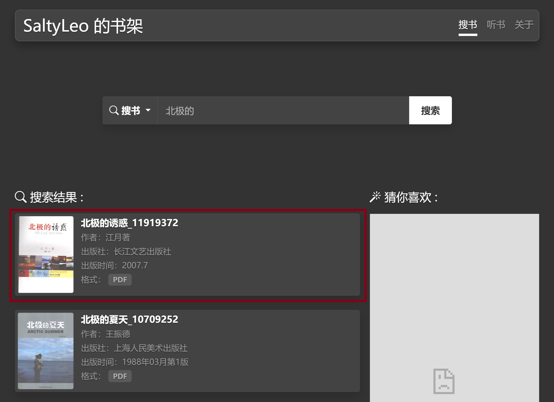Click the PDF format badge on 北极的诱惑

[120, 280]
